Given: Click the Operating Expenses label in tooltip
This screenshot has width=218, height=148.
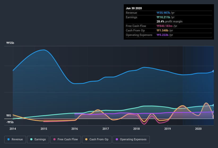Looking at the screenshot, I should pyautogui.click(x=139, y=35).
